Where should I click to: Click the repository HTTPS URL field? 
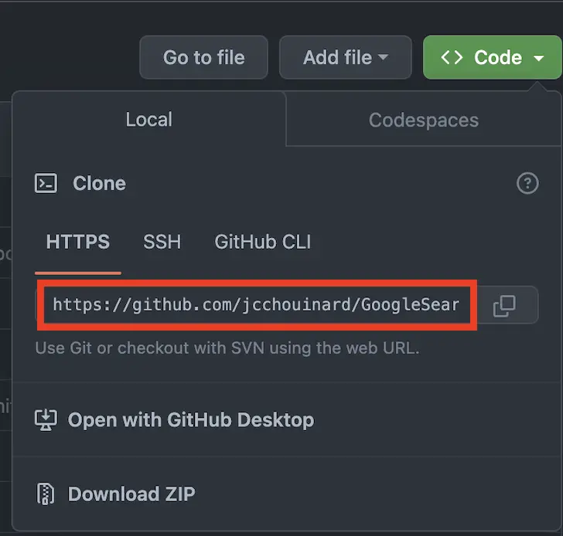point(257,305)
